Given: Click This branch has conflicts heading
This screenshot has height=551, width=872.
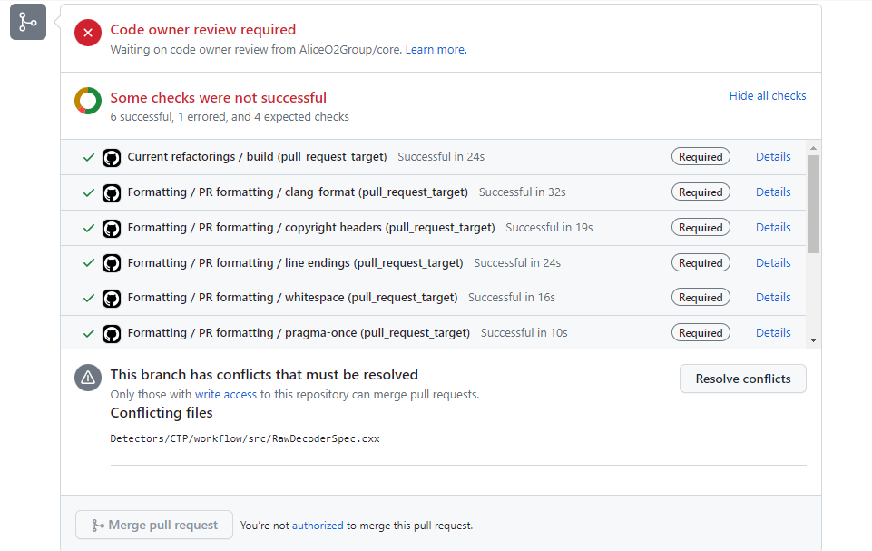Looking at the screenshot, I should coord(264,375).
